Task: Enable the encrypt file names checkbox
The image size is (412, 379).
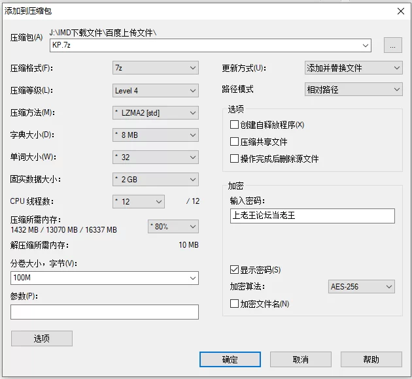Action: tap(235, 304)
